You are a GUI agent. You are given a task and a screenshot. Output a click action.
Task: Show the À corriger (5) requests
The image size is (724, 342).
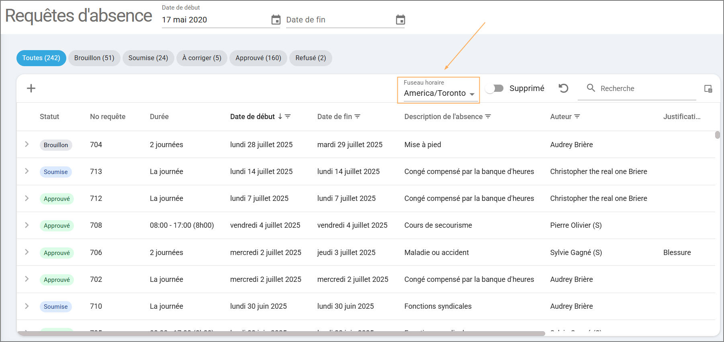click(x=202, y=58)
